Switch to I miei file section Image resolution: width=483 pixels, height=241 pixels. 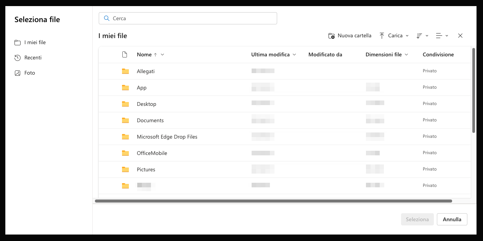tap(34, 42)
